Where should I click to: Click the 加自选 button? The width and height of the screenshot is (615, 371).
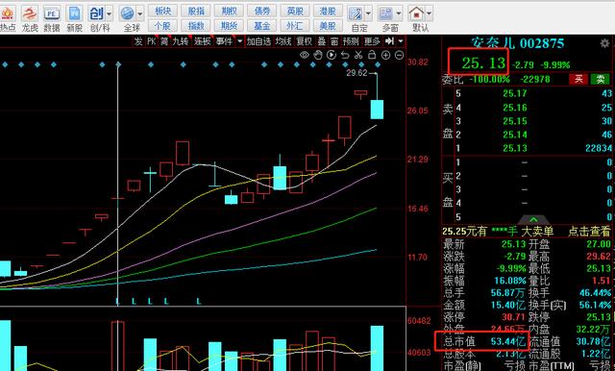pyautogui.click(x=258, y=41)
